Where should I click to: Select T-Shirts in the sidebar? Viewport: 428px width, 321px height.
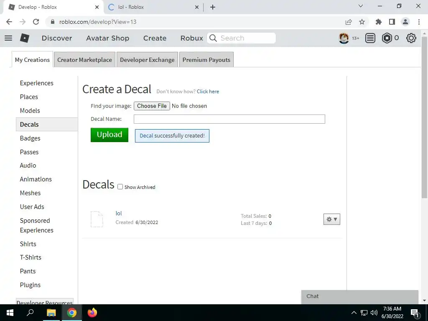coord(31,257)
